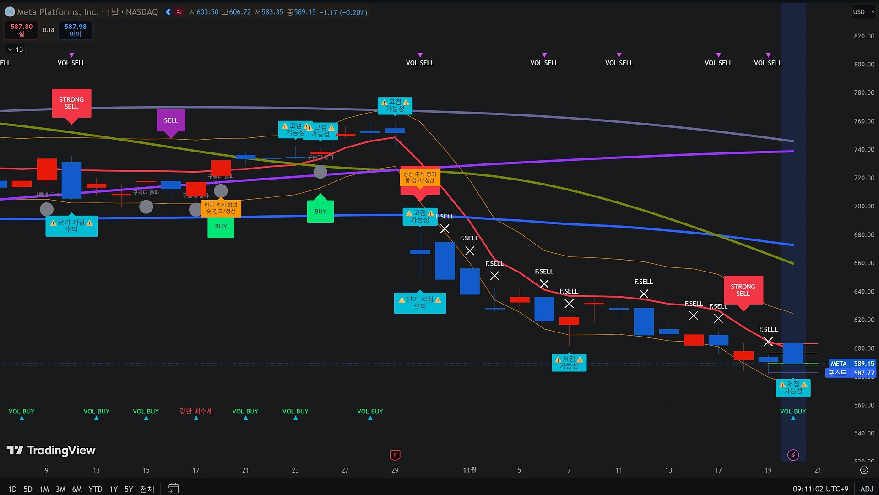Click the red STRONG SELL label near 17
Image resolution: width=879 pixels, height=495 pixels.
pos(743,290)
